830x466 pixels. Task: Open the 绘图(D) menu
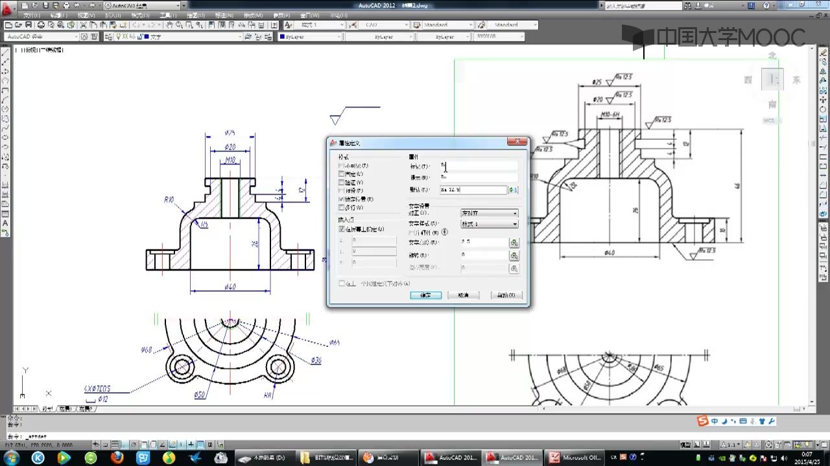click(196, 15)
